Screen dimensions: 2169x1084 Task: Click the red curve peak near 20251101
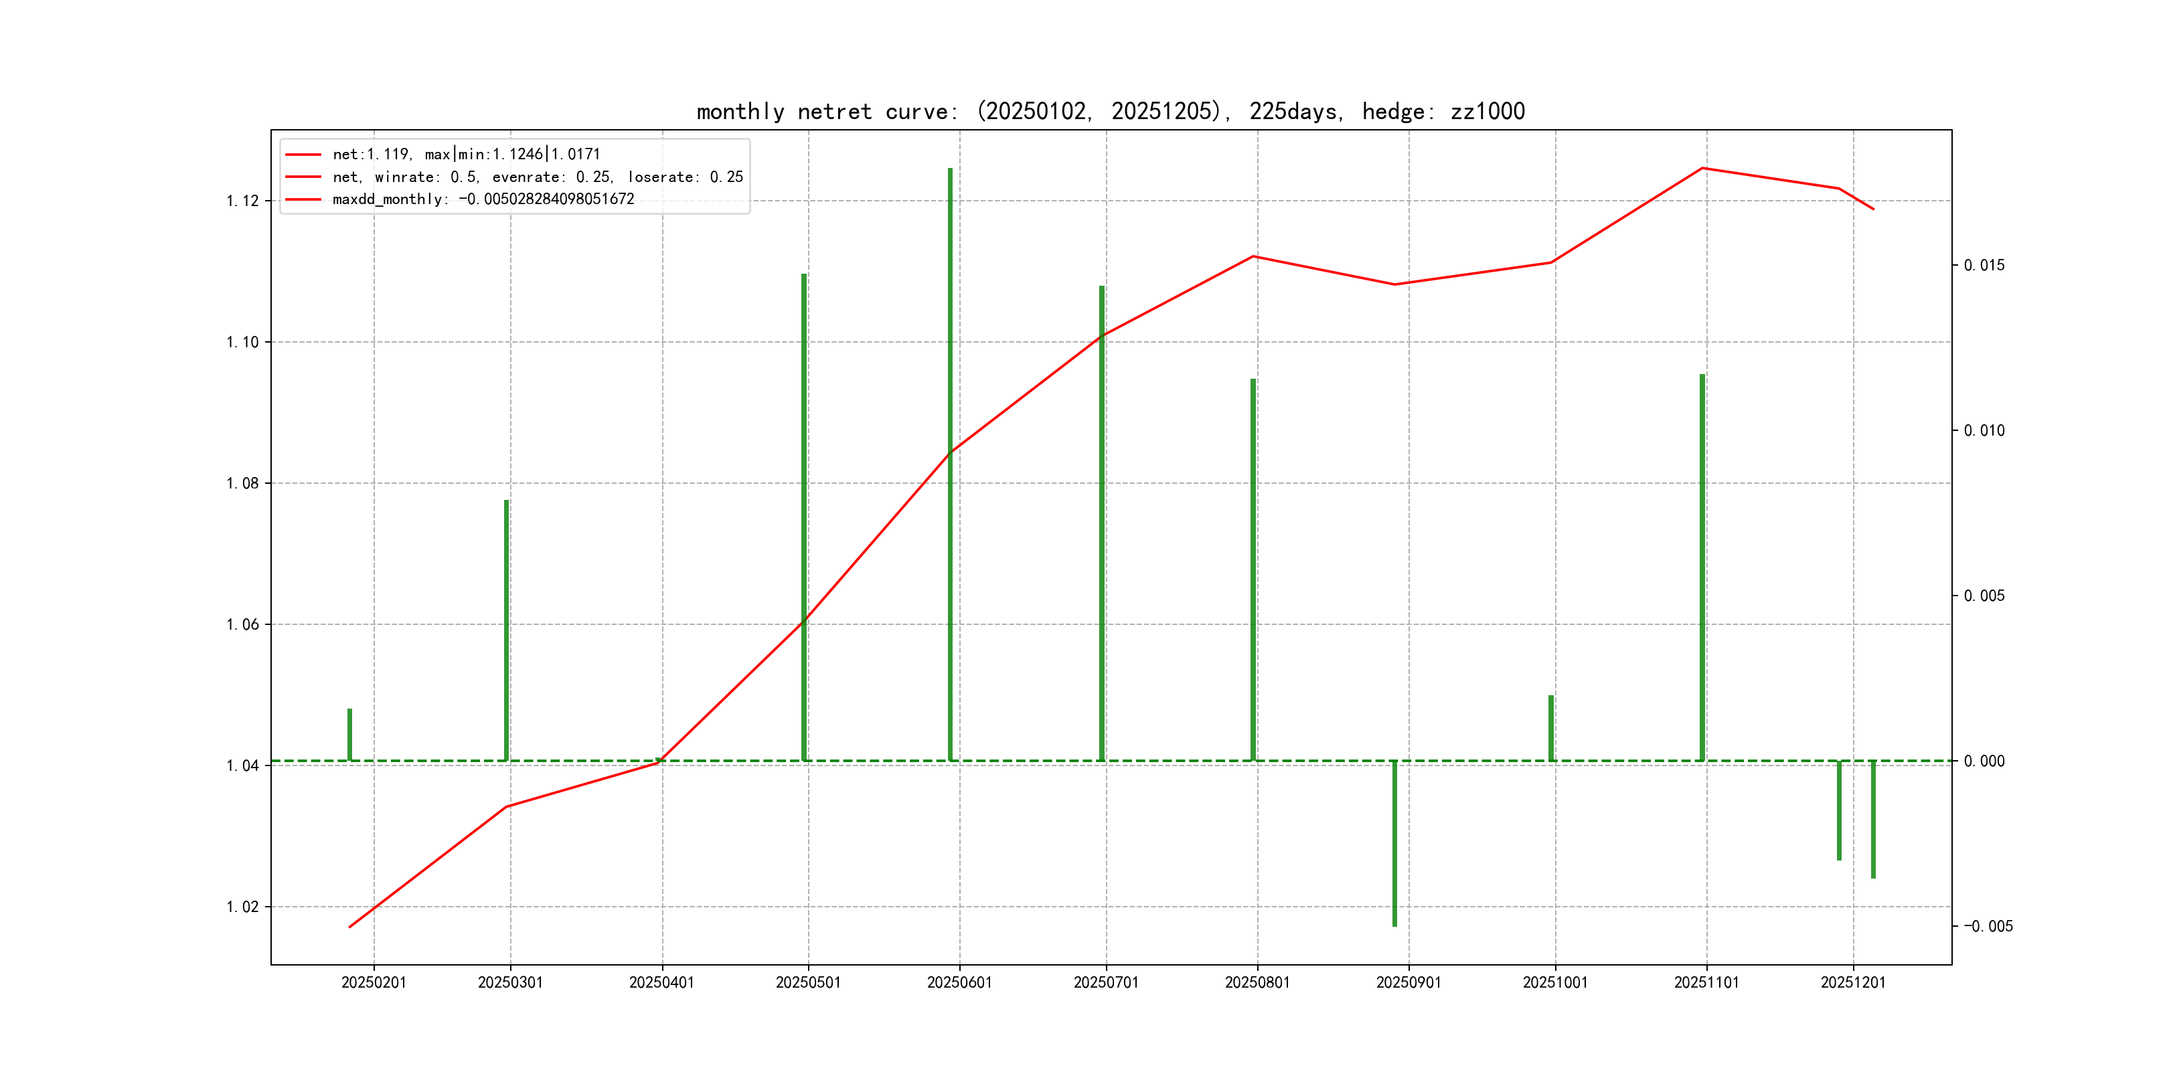[1702, 169]
